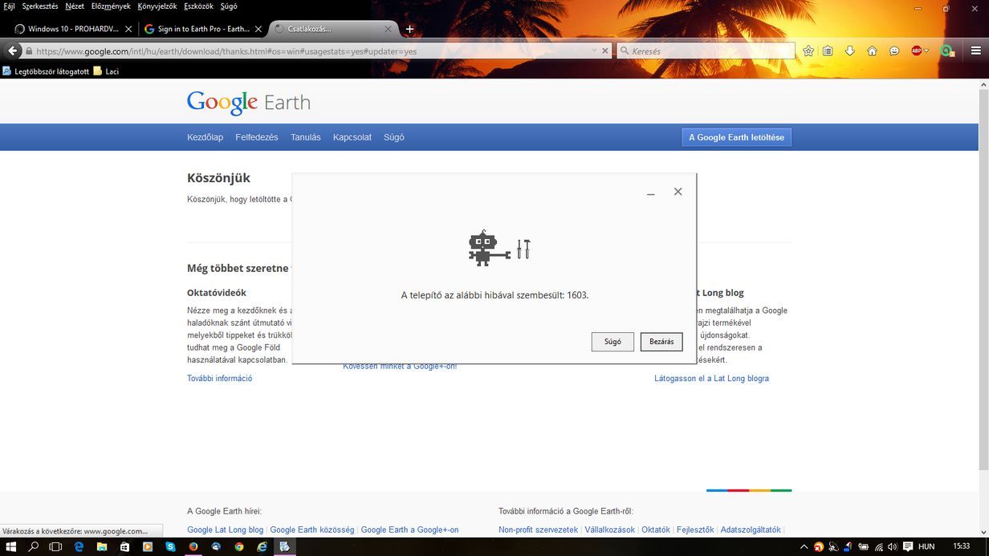Open Felfedezés in Google Earth navigation
Screen dimensions: 989x556
[257, 137]
